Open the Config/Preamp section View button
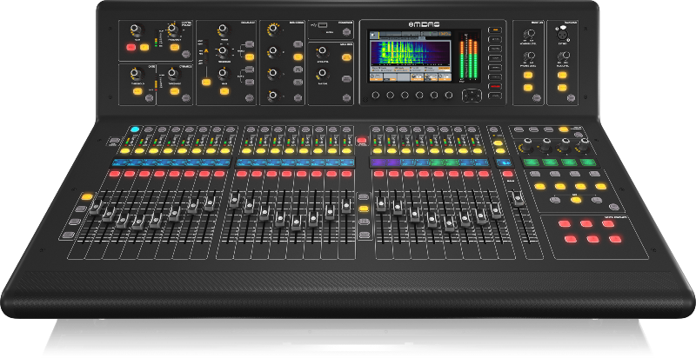 point(186,54)
